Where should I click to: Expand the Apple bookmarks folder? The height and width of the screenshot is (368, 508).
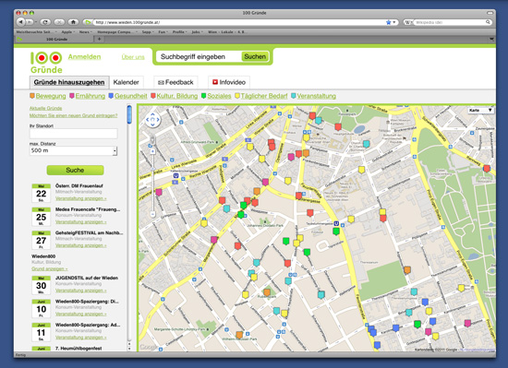point(68,32)
